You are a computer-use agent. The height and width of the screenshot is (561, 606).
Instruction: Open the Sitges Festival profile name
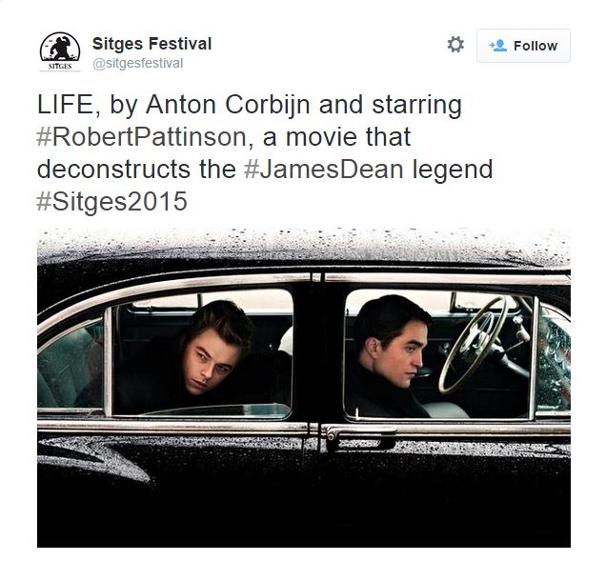(x=151, y=44)
